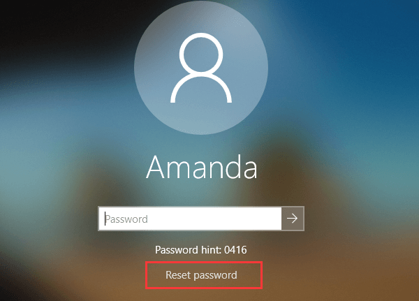Click the user avatar silhouette icon
The image size is (419, 301).
(x=201, y=68)
